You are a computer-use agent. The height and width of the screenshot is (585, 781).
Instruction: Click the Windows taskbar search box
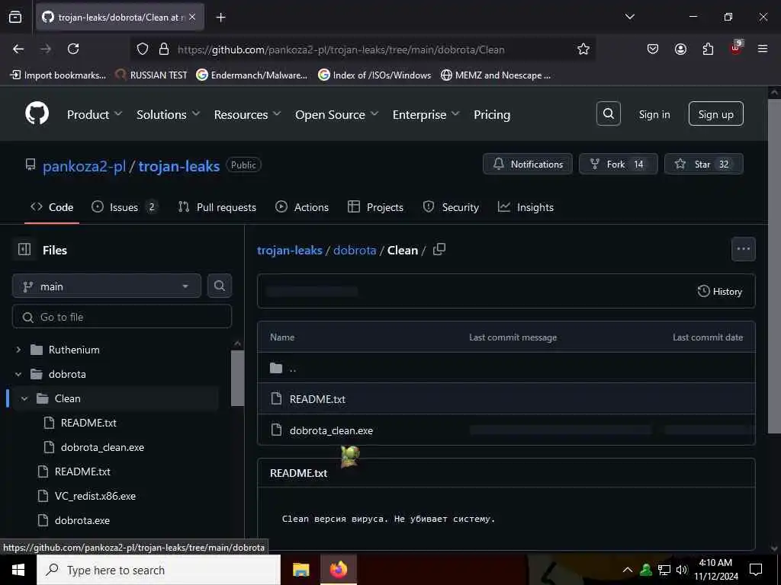pos(159,570)
